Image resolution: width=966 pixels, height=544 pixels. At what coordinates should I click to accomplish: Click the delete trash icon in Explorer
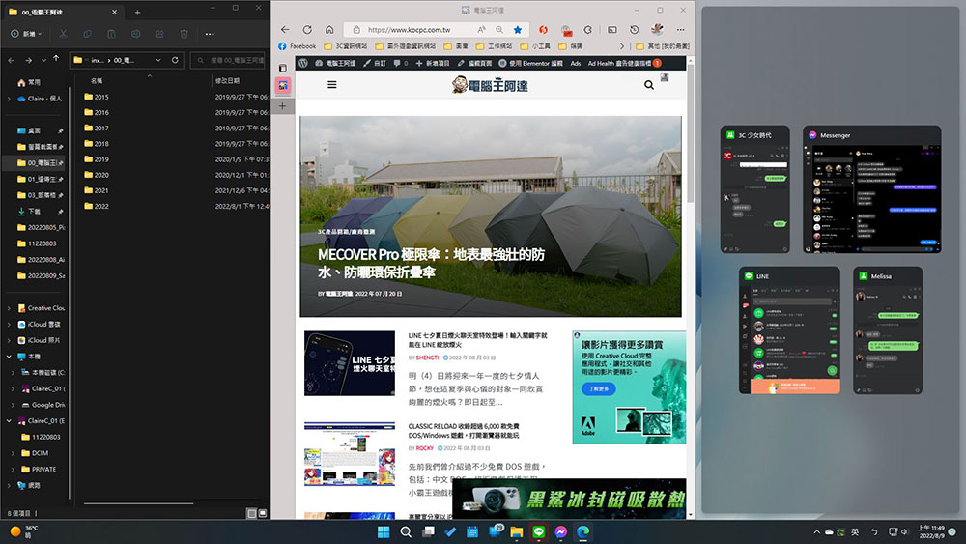point(184,34)
